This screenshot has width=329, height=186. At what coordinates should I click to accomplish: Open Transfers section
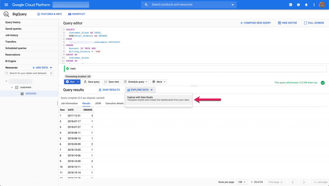[11, 42]
